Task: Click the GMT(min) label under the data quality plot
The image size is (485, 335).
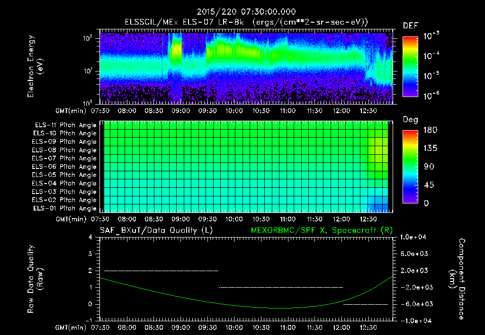Action: click(71, 327)
